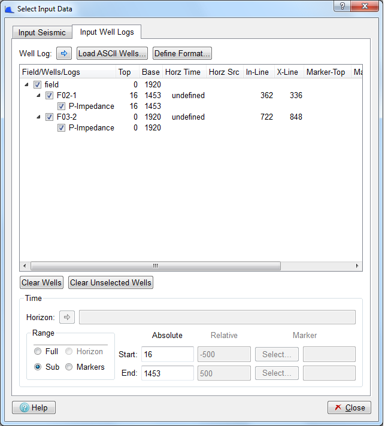The image size is (385, 426).
Task: Select the F02-1 well row label
Action: (x=66, y=96)
